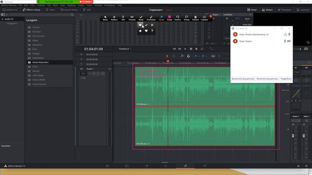Open the Fairlight menu

(x=98, y=5)
